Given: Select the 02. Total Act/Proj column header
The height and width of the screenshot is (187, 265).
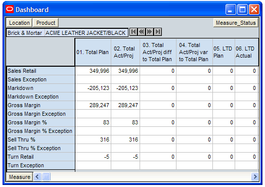Looking at the screenshot, I should pyautogui.click(x=125, y=52).
